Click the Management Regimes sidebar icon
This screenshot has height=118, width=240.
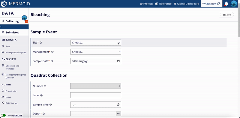(3, 52)
